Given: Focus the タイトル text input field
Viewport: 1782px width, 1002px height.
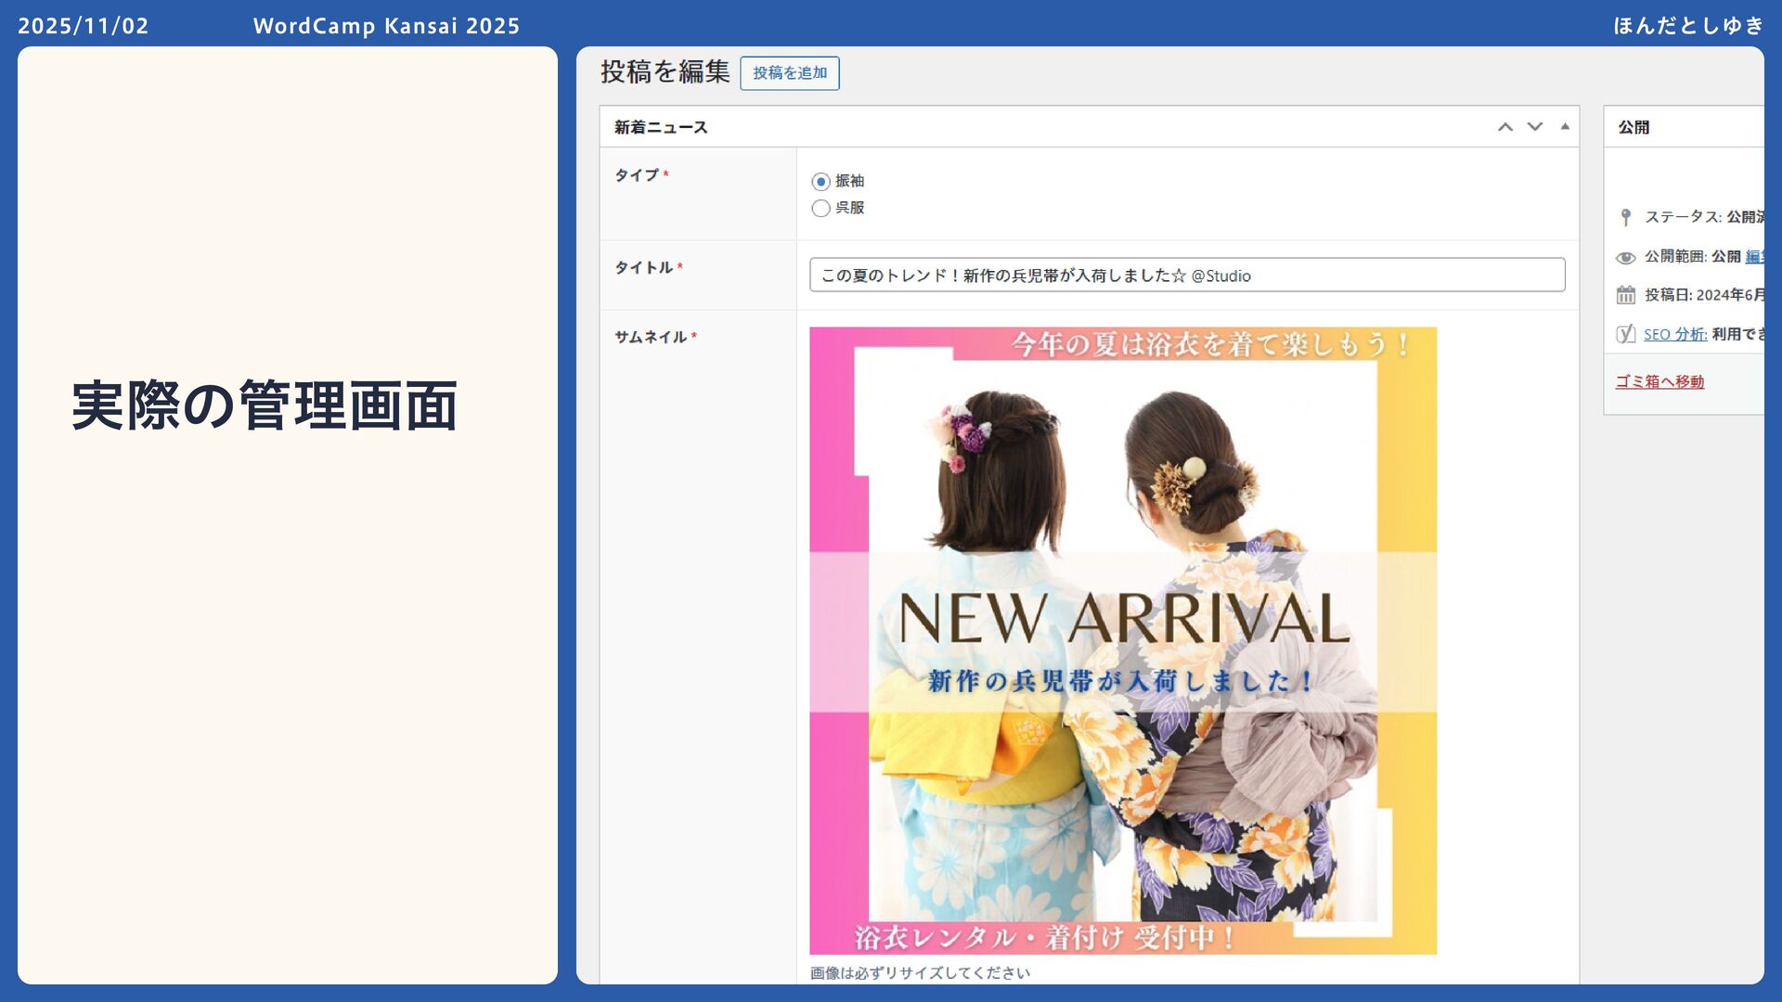Looking at the screenshot, I should click(x=1186, y=276).
